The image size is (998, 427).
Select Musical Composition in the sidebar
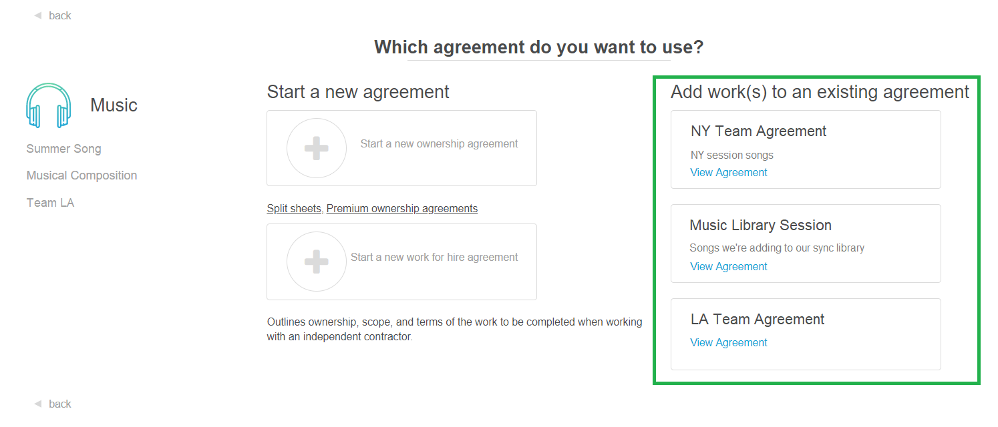pos(81,175)
